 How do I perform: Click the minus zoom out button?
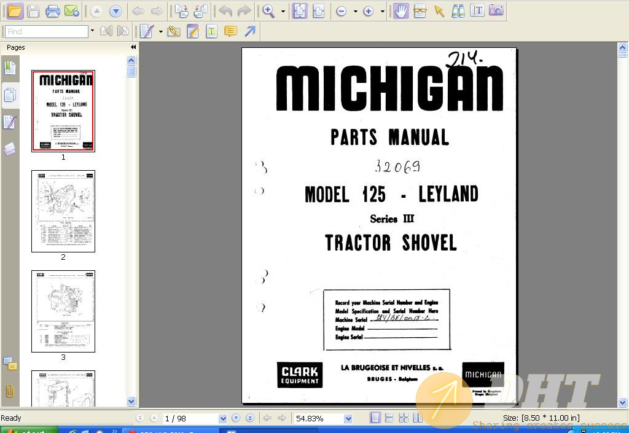(342, 11)
